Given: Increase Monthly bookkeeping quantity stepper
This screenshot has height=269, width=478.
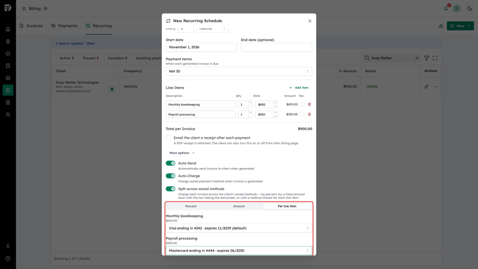Looking at the screenshot, I should [x=251, y=103].
